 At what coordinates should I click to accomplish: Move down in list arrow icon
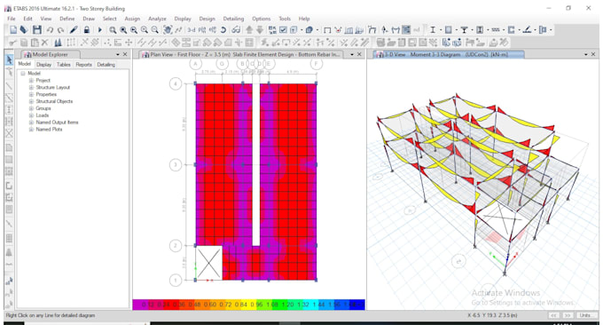(260, 30)
